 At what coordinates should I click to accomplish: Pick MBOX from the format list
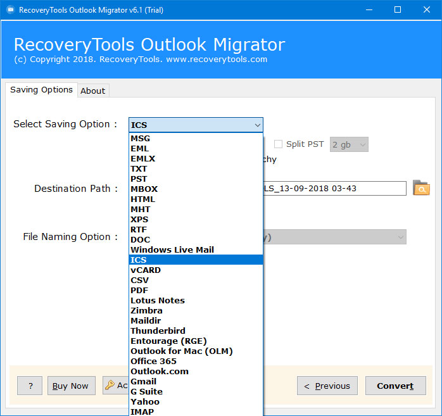coord(144,189)
